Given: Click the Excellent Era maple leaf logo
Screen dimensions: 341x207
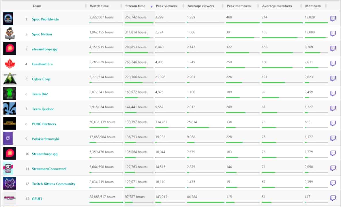Looking at the screenshot, I should 10,64.
